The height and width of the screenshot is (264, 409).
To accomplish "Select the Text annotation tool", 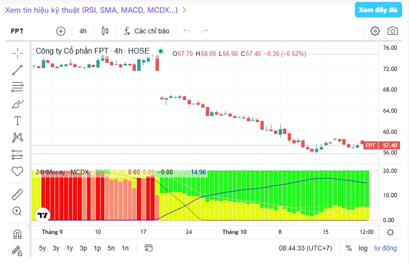I will coord(17,121).
